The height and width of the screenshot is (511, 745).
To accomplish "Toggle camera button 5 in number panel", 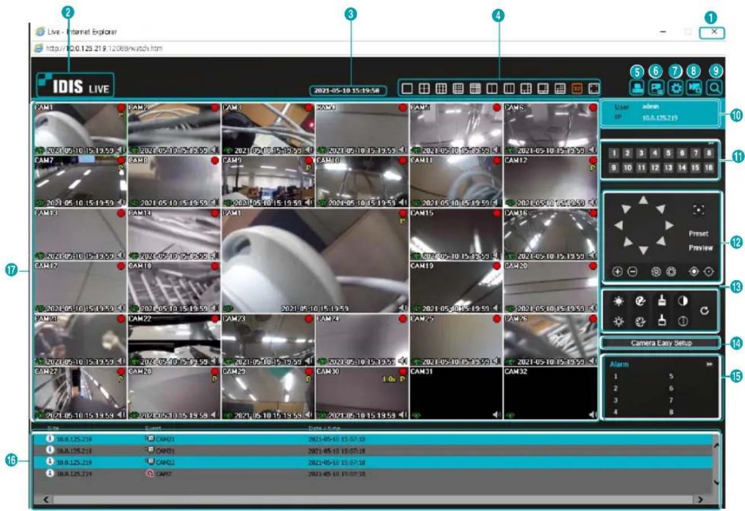I will (x=668, y=153).
